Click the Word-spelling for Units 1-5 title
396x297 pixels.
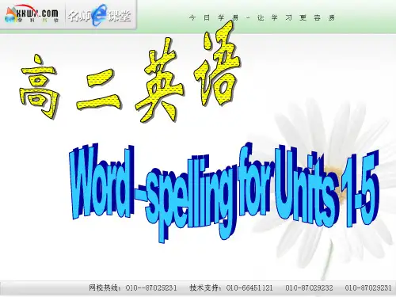(225, 192)
